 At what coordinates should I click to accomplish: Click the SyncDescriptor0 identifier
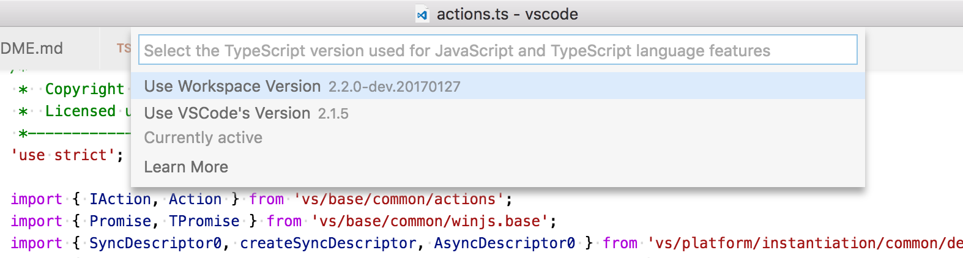[x=155, y=243]
